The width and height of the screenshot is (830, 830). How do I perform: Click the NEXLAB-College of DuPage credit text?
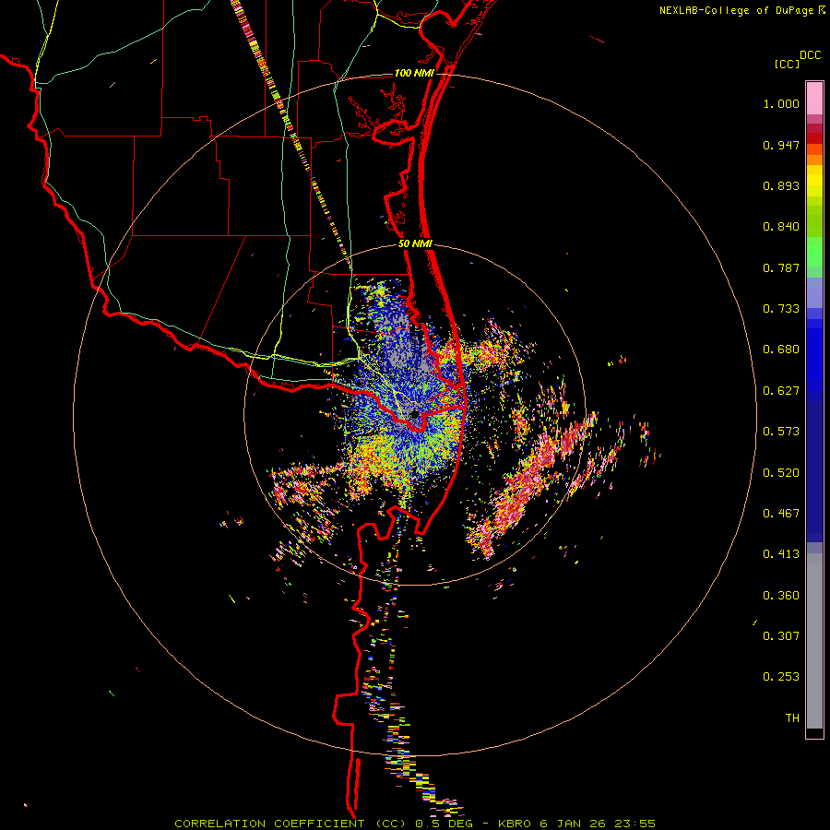coord(736,10)
